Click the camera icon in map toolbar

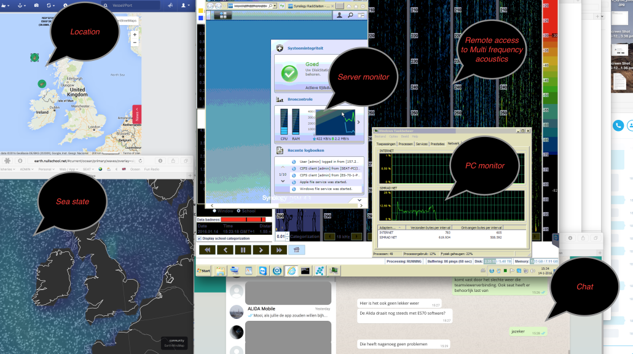[x=36, y=6]
